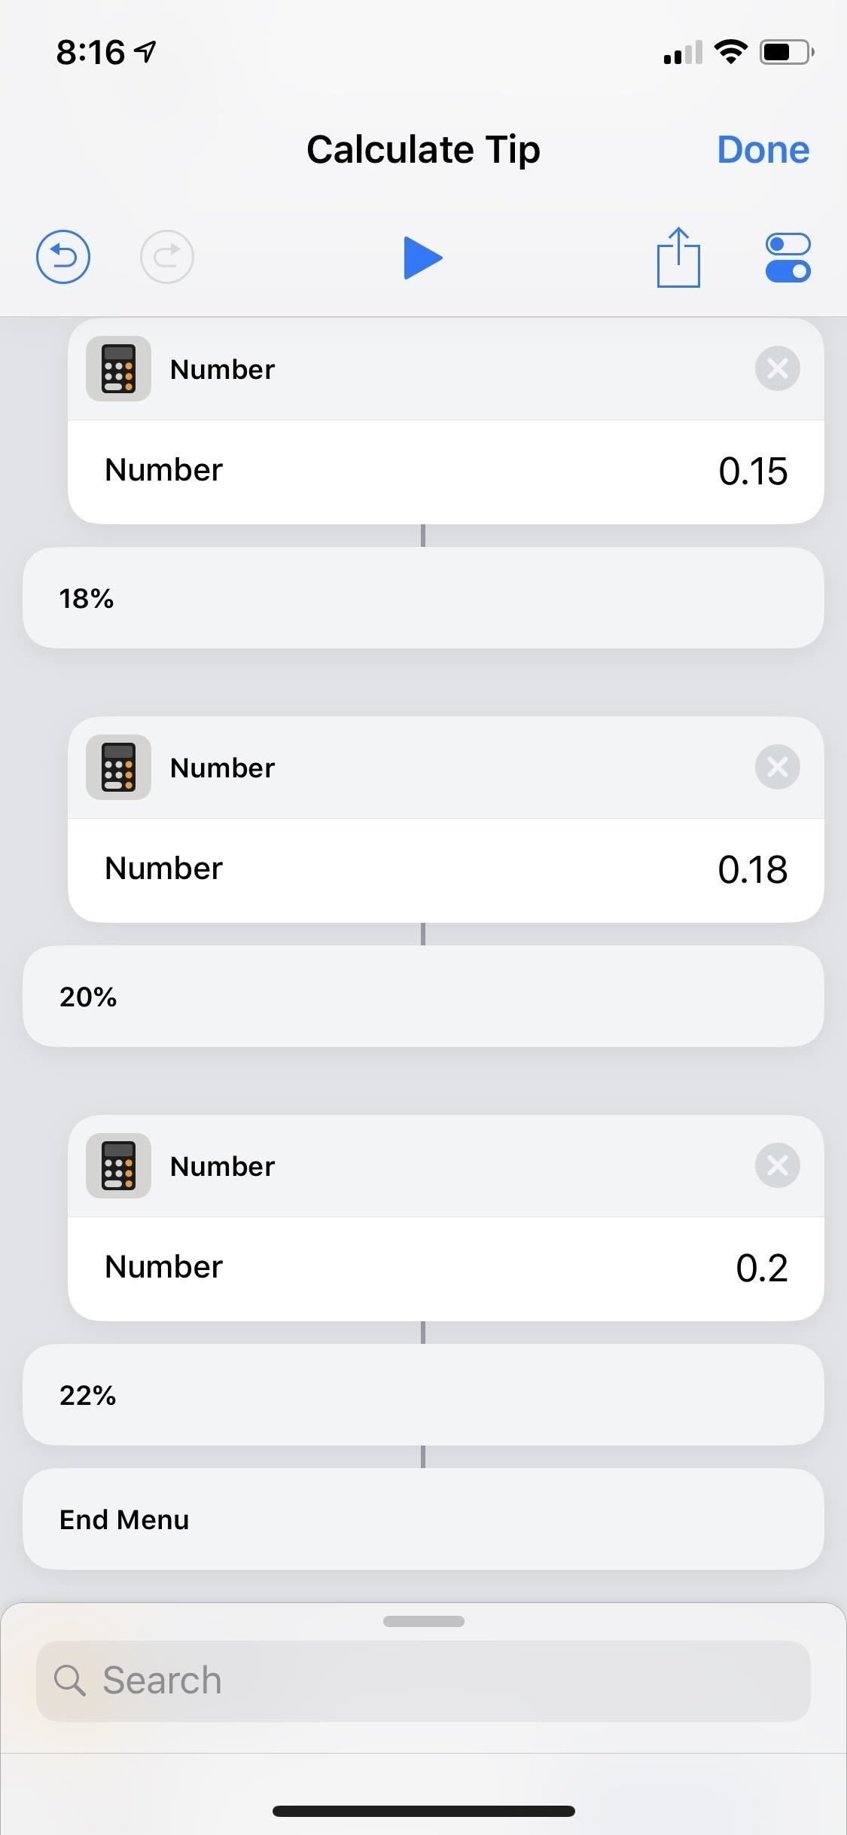Remove the Number action with 0.2
Screen dimensions: 847x1835
777,1165
